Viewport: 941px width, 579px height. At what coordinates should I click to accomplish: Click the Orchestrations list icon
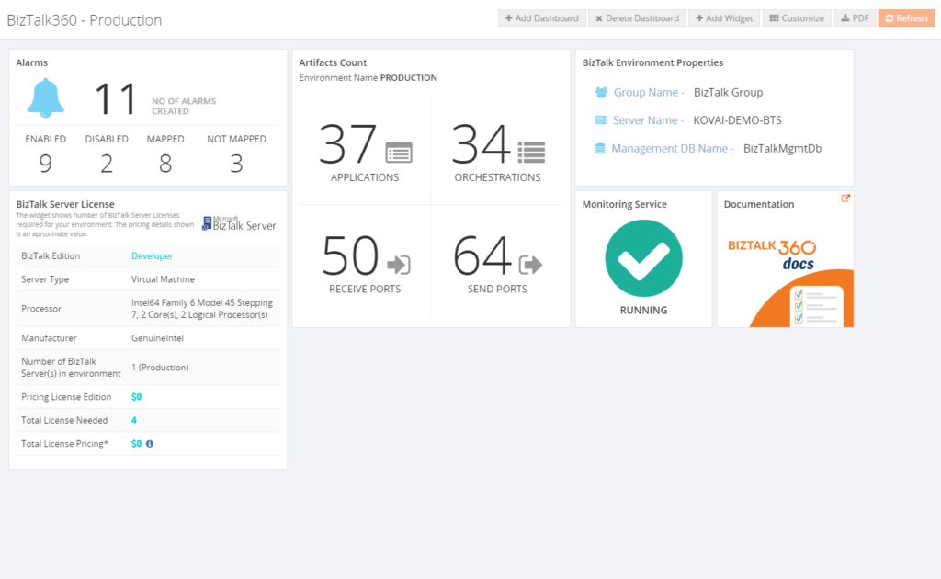coord(531,152)
